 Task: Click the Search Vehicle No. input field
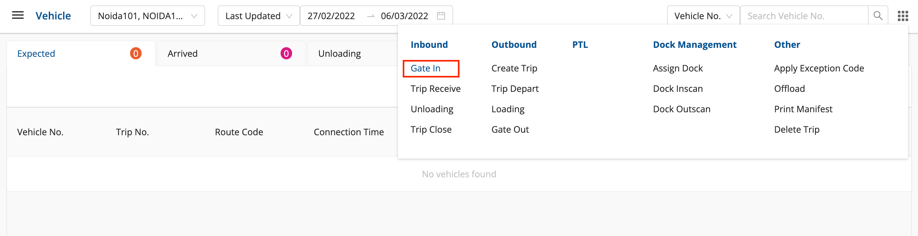coord(804,16)
